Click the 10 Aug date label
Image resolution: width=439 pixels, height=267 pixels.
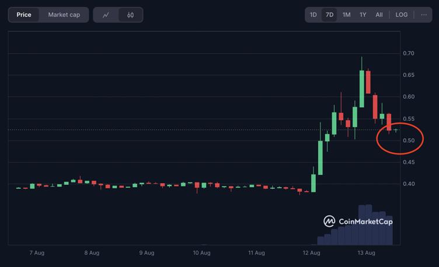(x=201, y=253)
